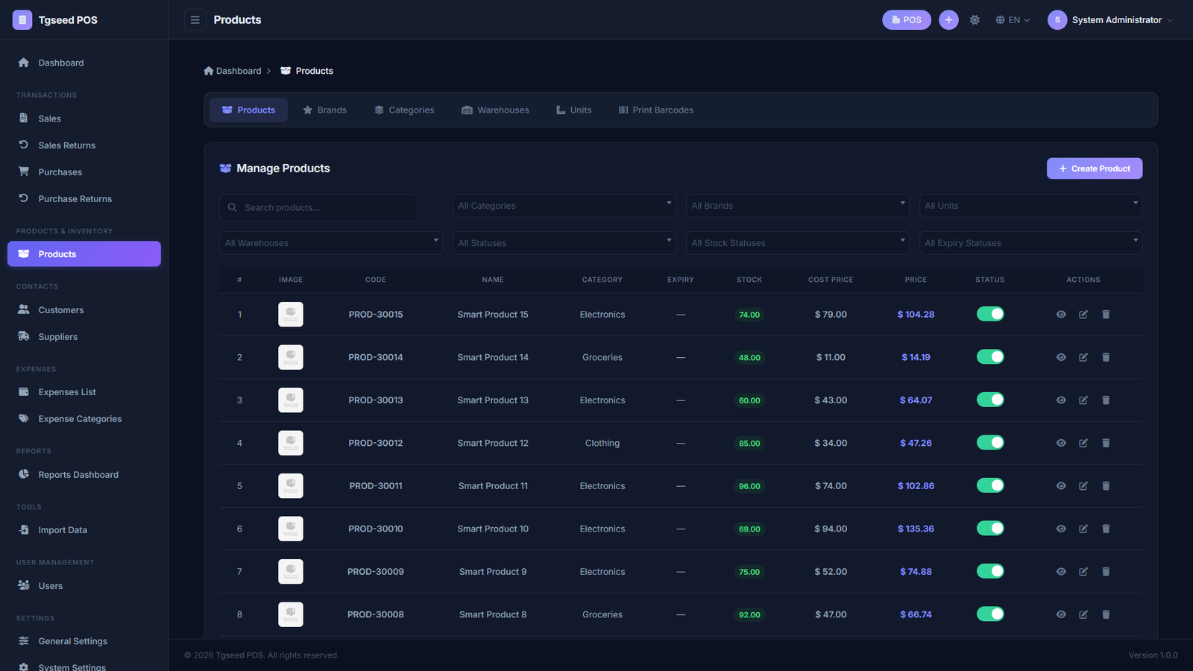
Task: Delete Smart Product 8
Action: pos(1106,614)
